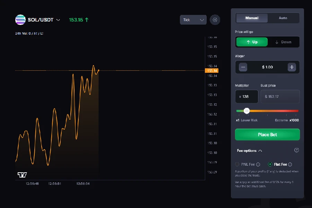Click the help question mark beside Fee options

[x=296, y=150]
